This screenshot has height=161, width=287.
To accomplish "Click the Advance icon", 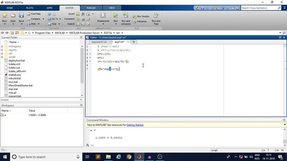I will click(135, 21).
